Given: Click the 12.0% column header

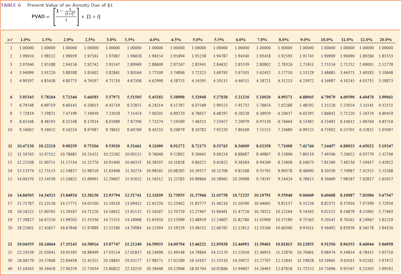Looking at the screenshot, I should pos(367,40).
